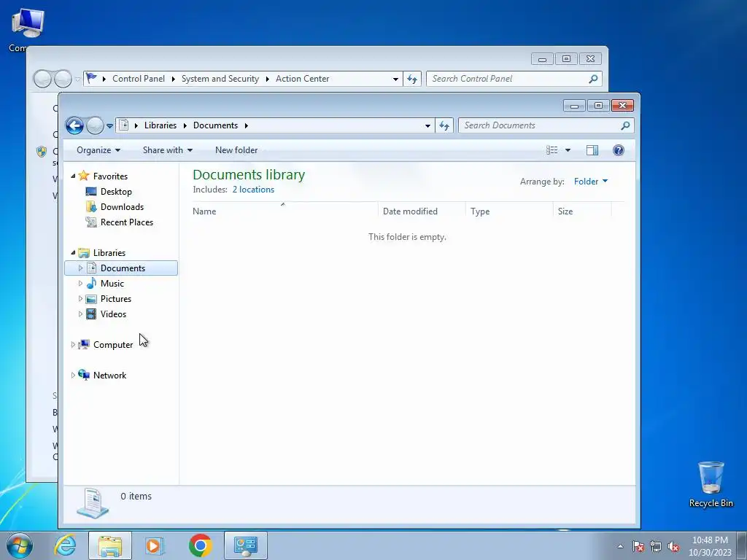Launch Internet Explorer from taskbar

(x=65, y=545)
